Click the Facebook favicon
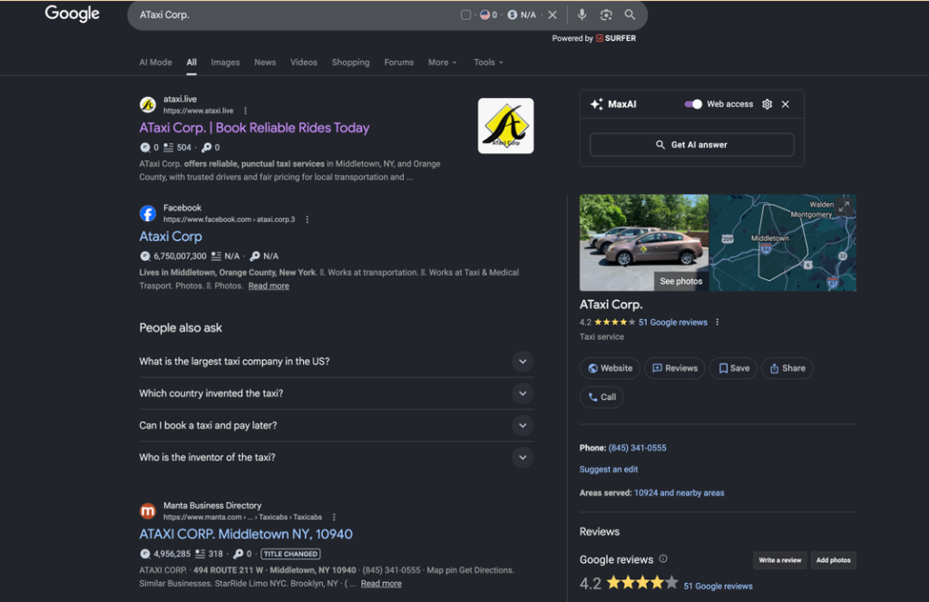929x602 pixels. coord(148,213)
